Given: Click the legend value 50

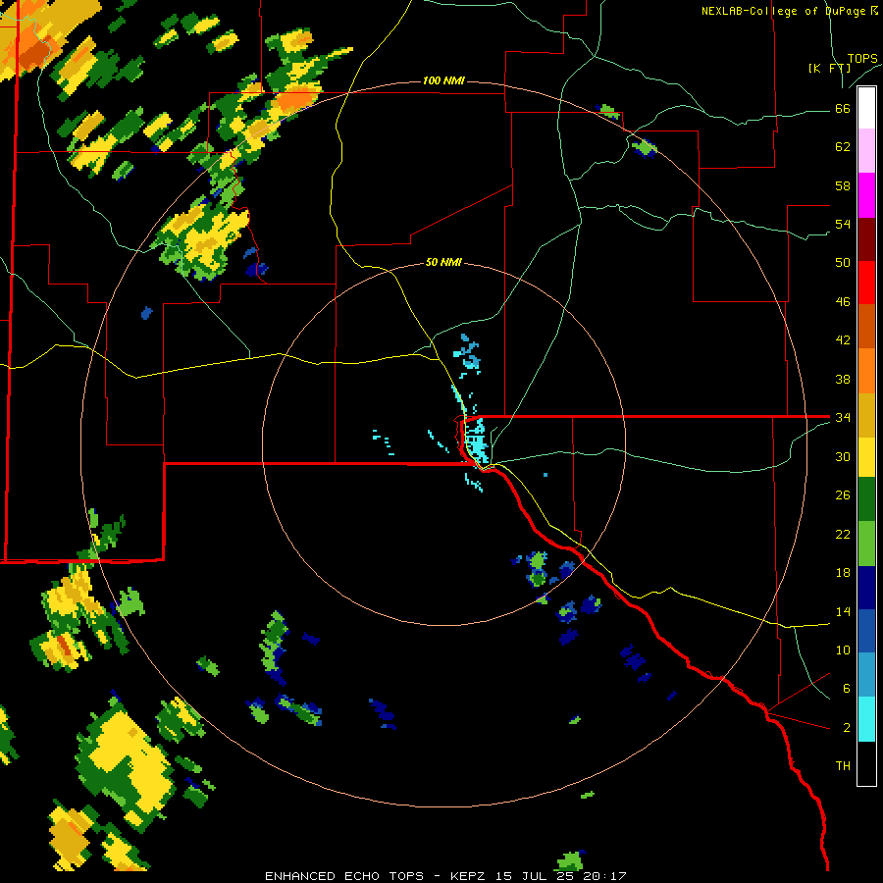Looking at the screenshot, I should point(843,263).
